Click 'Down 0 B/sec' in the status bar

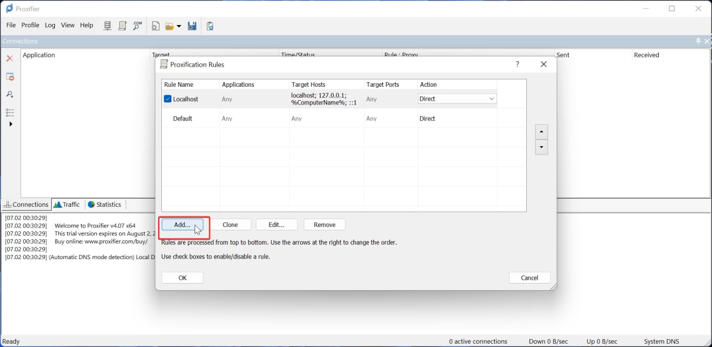(x=548, y=341)
